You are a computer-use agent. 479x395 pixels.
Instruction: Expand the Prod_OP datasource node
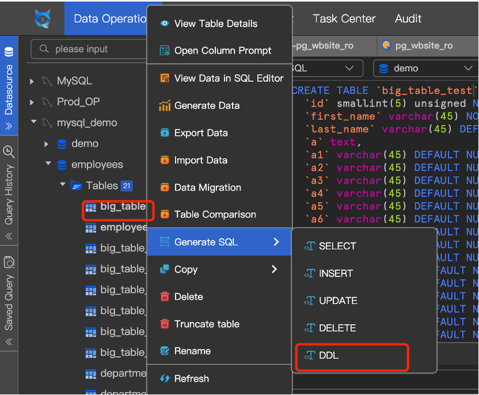coord(32,102)
